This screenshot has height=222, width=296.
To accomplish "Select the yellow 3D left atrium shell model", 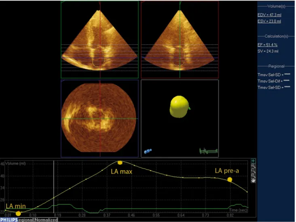I will [179, 107].
